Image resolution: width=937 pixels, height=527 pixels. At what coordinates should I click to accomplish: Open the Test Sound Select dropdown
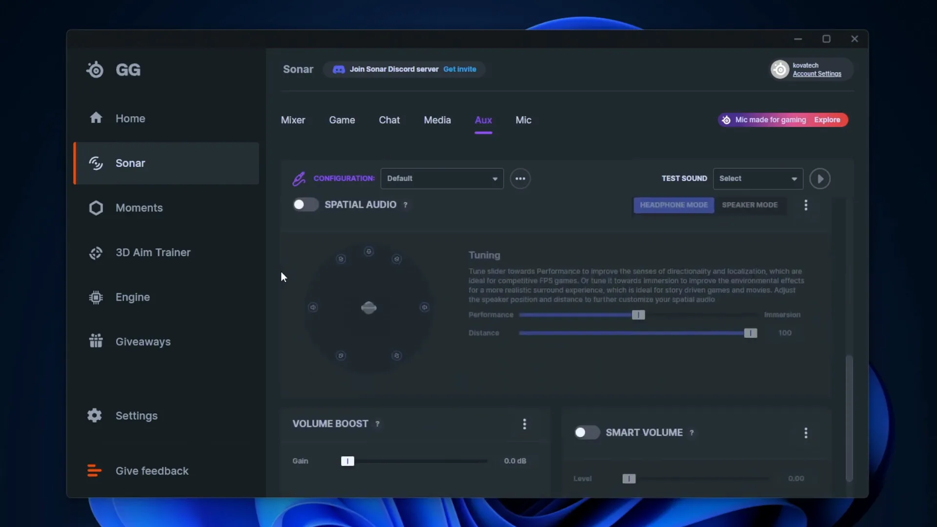[x=758, y=179]
